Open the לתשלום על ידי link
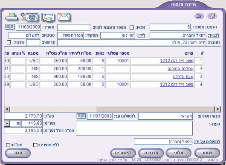Viewport: 226px width, 165px height. tap(207, 141)
